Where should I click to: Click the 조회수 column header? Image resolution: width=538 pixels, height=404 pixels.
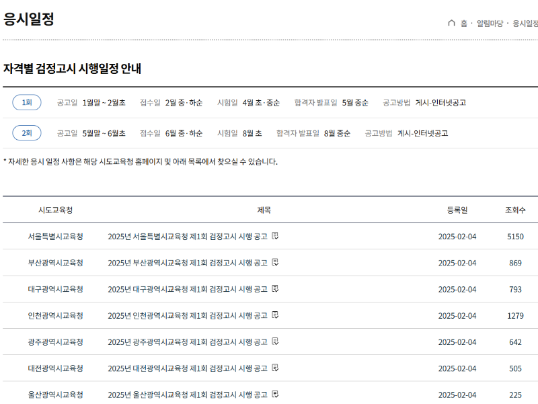[x=515, y=210]
